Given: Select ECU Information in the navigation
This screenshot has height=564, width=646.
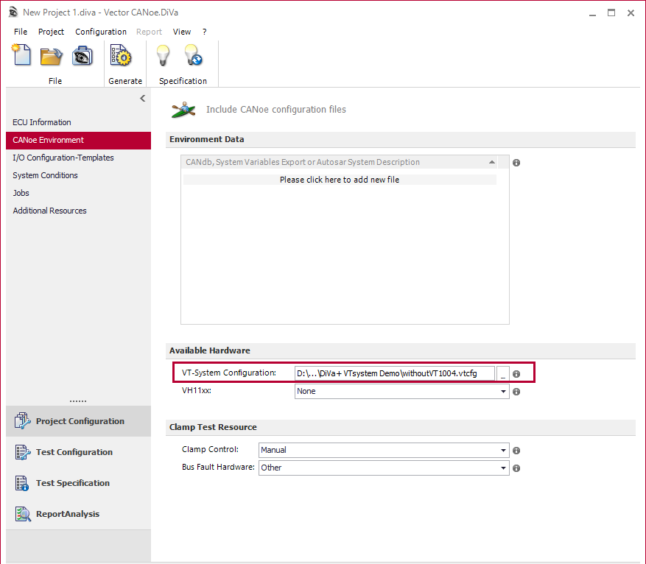Looking at the screenshot, I should point(78,122).
